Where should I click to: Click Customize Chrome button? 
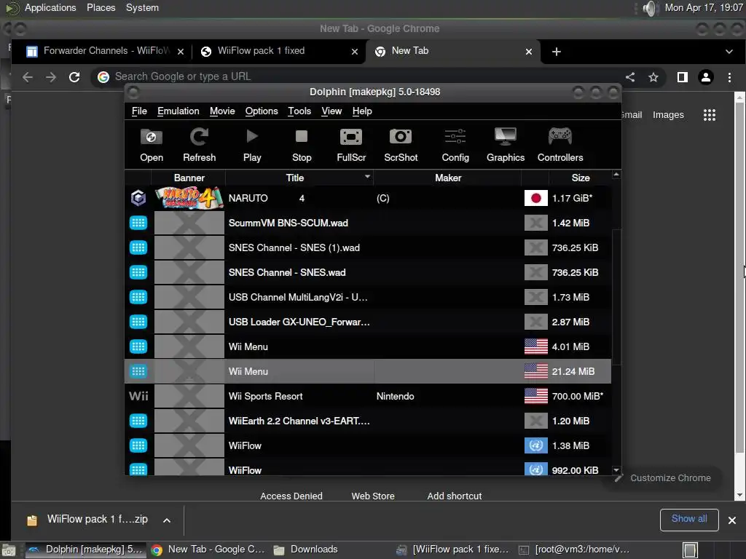[663, 477]
